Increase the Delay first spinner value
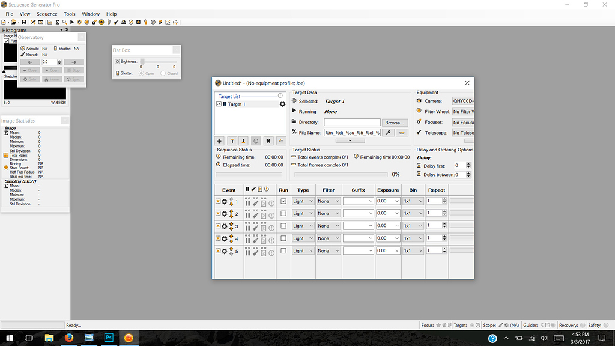Image resolution: width=615 pixels, height=346 pixels. 468,164
